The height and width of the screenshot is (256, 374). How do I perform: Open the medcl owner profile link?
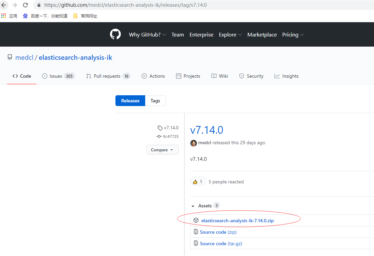coord(24,57)
